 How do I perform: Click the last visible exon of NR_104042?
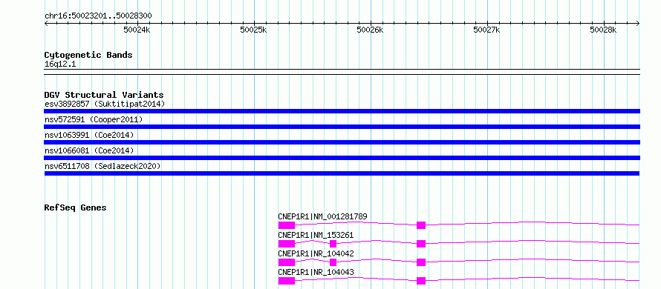[x=420, y=262]
